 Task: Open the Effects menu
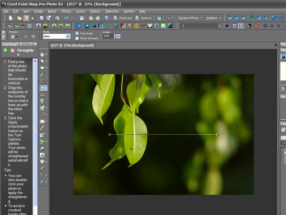(66, 11)
